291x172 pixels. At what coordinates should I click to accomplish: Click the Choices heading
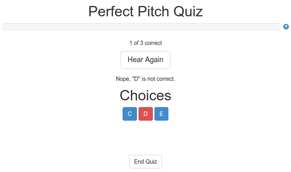click(146, 96)
